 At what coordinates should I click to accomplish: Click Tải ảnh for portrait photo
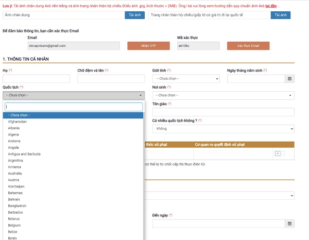coord(134,15)
